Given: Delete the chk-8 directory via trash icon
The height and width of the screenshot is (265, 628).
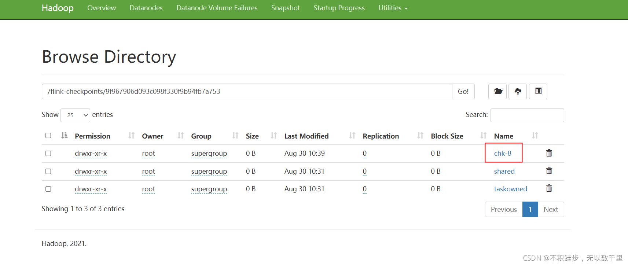Looking at the screenshot, I should tap(549, 153).
